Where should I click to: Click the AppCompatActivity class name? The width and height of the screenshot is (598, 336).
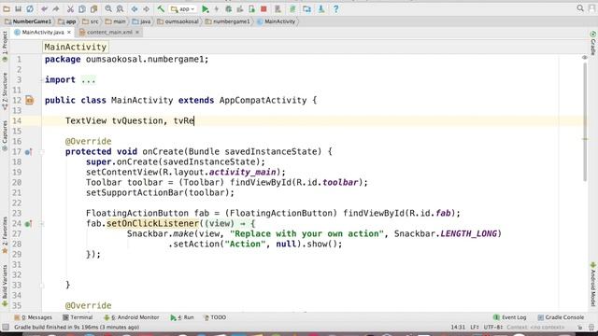[263, 101]
